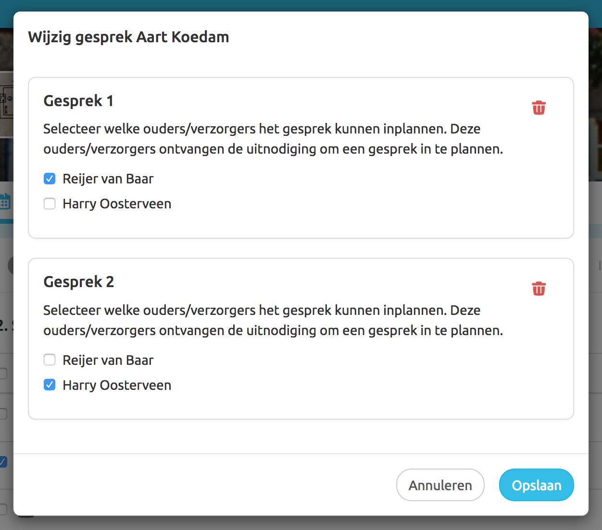Screen dimensions: 602x530
Task: Click the Gesprek 1 heading
Action: point(78,101)
